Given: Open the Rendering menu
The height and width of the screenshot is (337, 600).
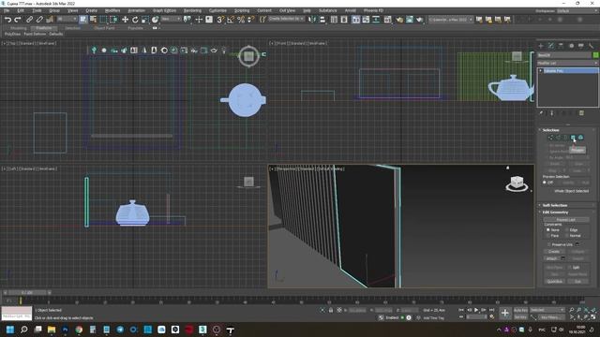Looking at the screenshot, I should tap(192, 10).
